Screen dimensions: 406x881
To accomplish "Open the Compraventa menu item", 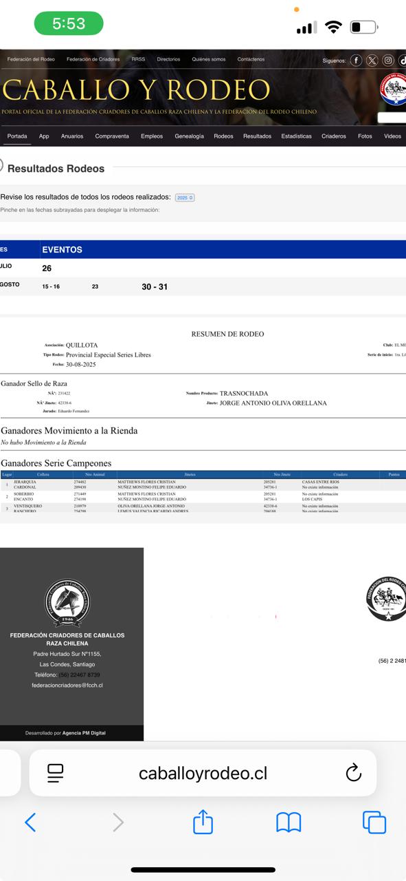I will coord(112,136).
